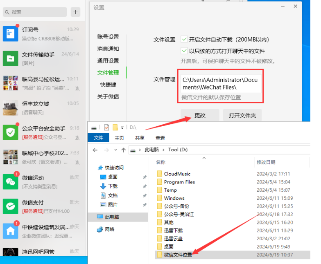Open the recent locations dropdown chevron
This screenshot has height=264, width=321.
pyautogui.click(x=115, y=150)
